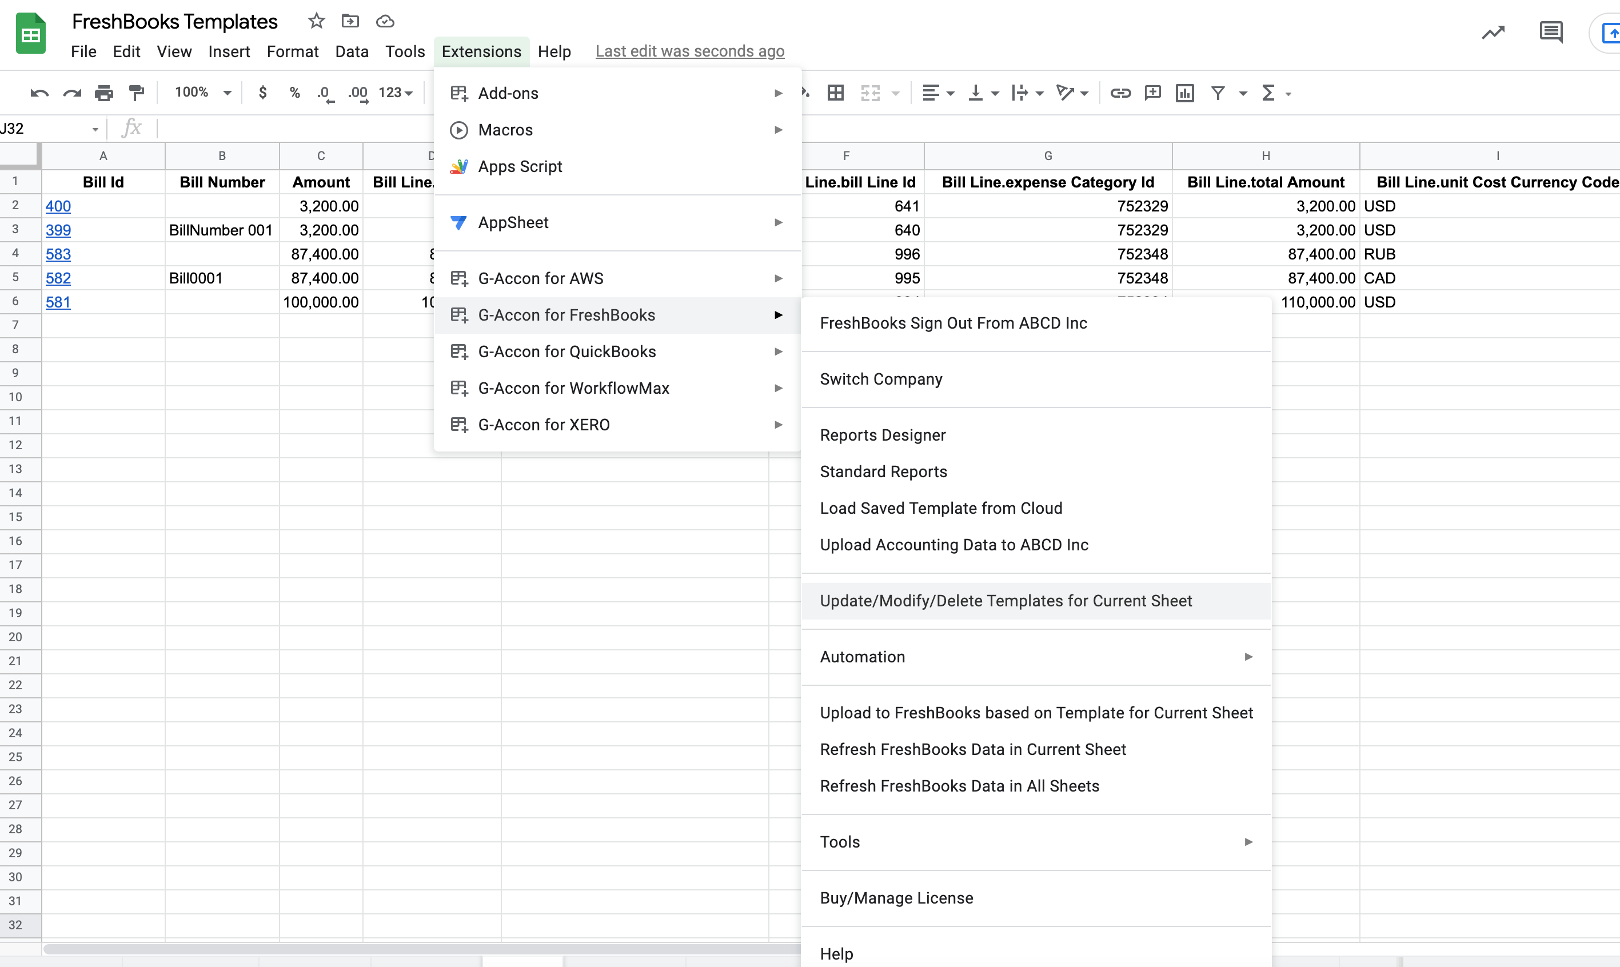
Task: Expand the Macros submenu
Action: 617,130
